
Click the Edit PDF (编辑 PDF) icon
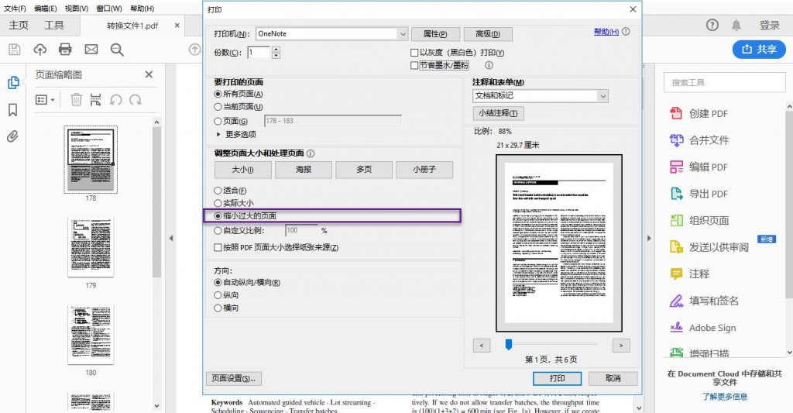click(x=676, y=167)
